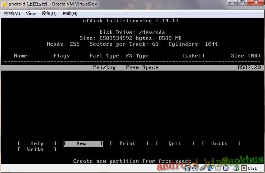Click the Pri/Log Free Space partition row
Screen dimensions: 265x173
pos(132,67)
